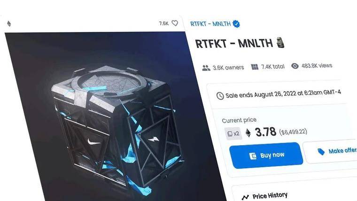This screenshot has width=357, height=201.
Task: Click the x2 quantity badge
Action: 233,133
